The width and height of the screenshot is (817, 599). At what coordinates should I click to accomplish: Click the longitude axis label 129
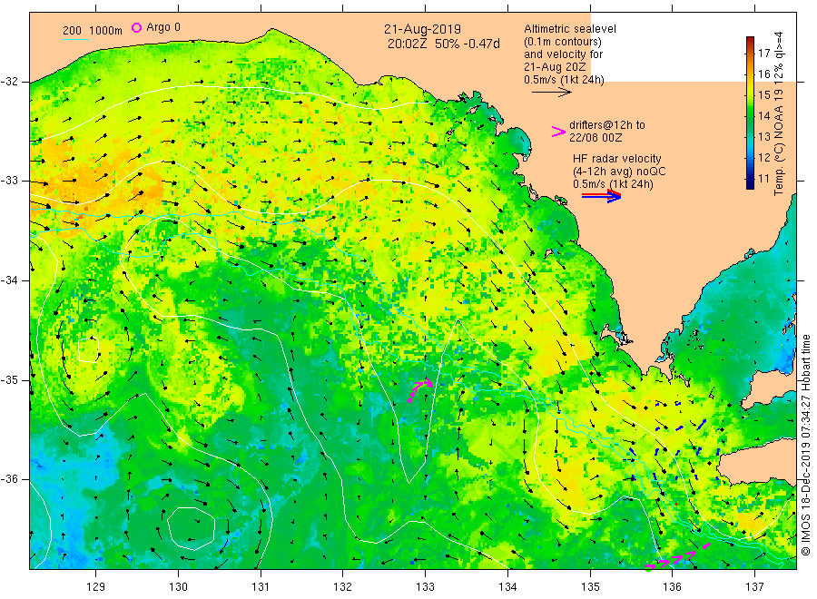(x=96, y=587)
